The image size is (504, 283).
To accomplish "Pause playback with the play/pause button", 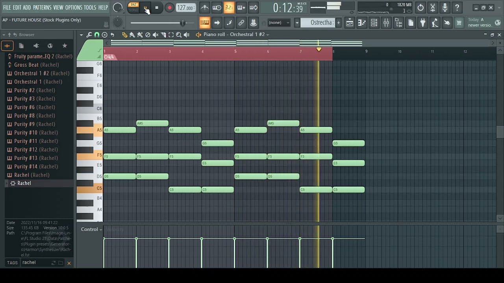I will point(145,7).
